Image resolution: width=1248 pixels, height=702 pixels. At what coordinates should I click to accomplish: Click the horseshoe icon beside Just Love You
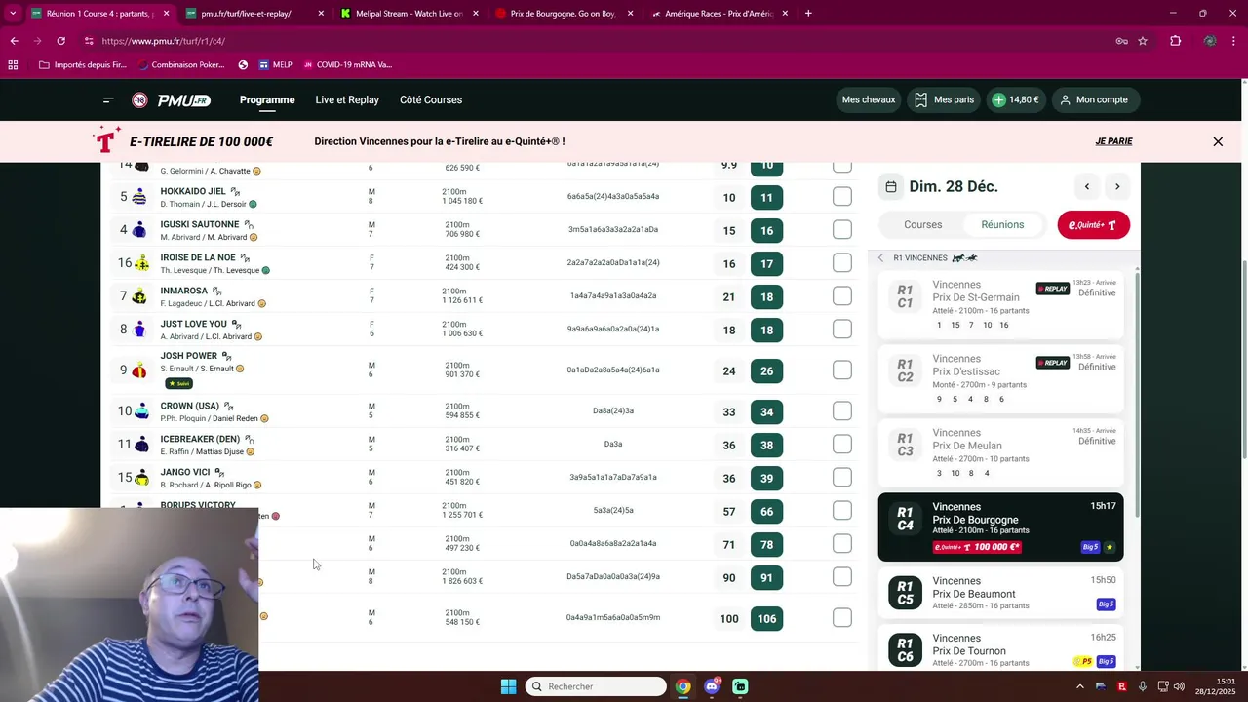236,324
